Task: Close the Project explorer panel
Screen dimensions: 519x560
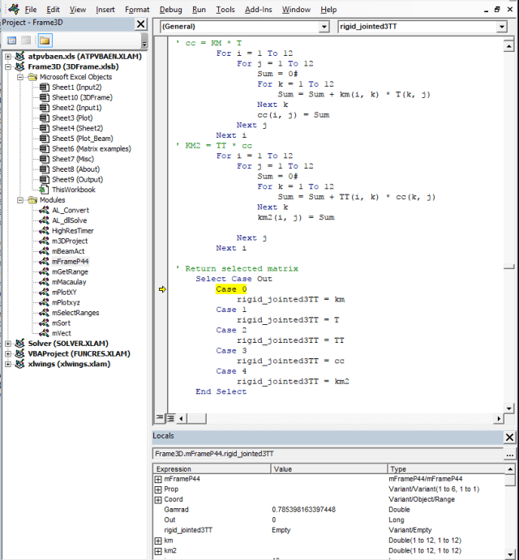Action: tap(139, 24)
